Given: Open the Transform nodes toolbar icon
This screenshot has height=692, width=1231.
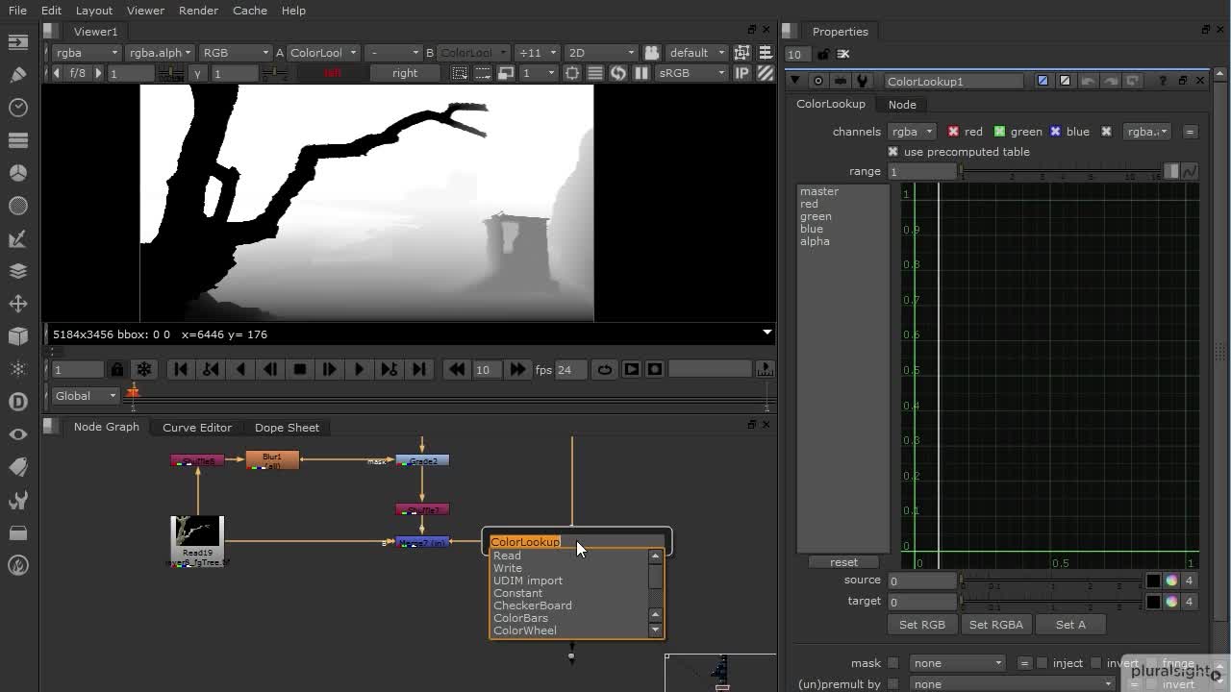Looking at the screenshot, I should (x=18, y=304).
